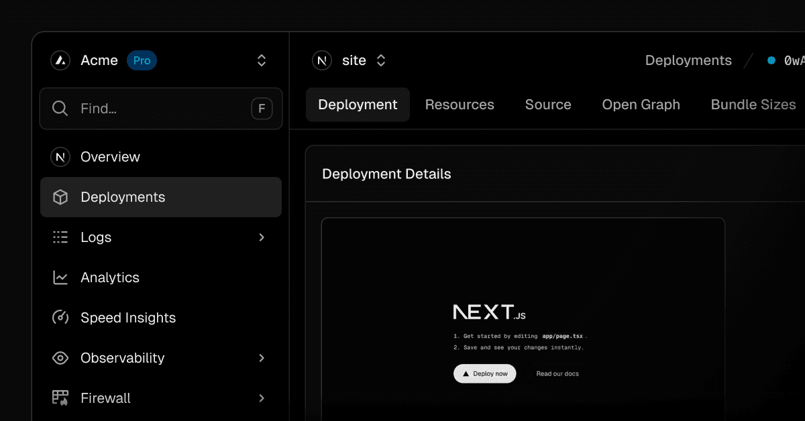This screenshot has width=805, height=421.
Task: Click the Deployments breadcrumb link
Action: pyautogui.click(x=688, y=60)
